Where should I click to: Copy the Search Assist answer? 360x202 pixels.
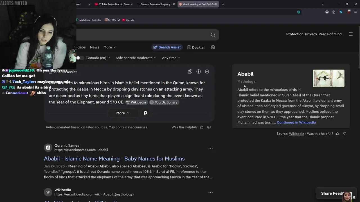[190, 72]
